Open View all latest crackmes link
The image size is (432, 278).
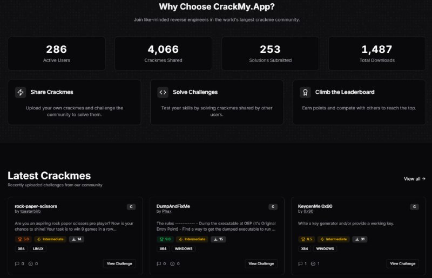[x=414, y=179]
